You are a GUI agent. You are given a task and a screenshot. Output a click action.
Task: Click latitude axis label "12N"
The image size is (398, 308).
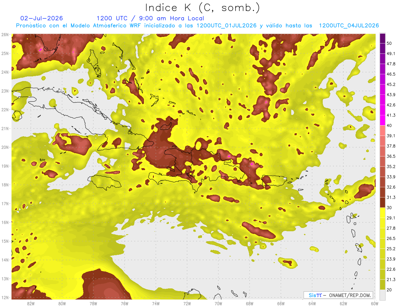[5, 297]
